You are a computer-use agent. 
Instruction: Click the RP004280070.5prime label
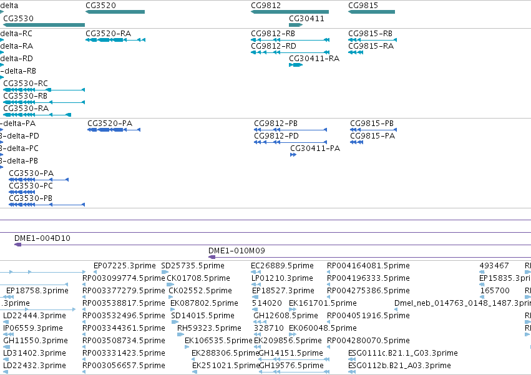368,341
